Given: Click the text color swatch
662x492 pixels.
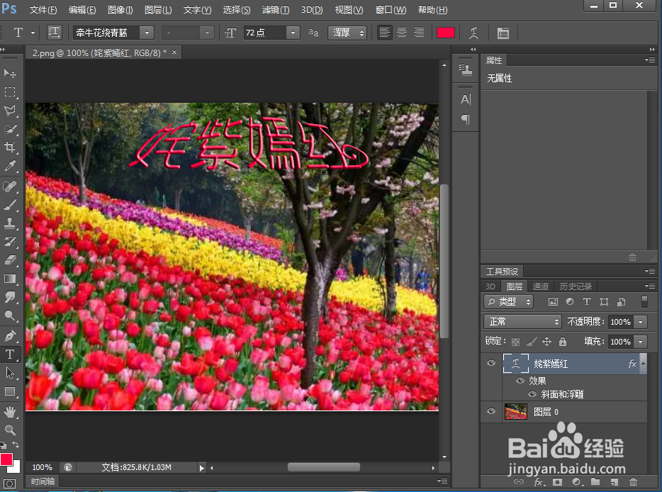Looking at the screenshot, I should coord(445,33).
